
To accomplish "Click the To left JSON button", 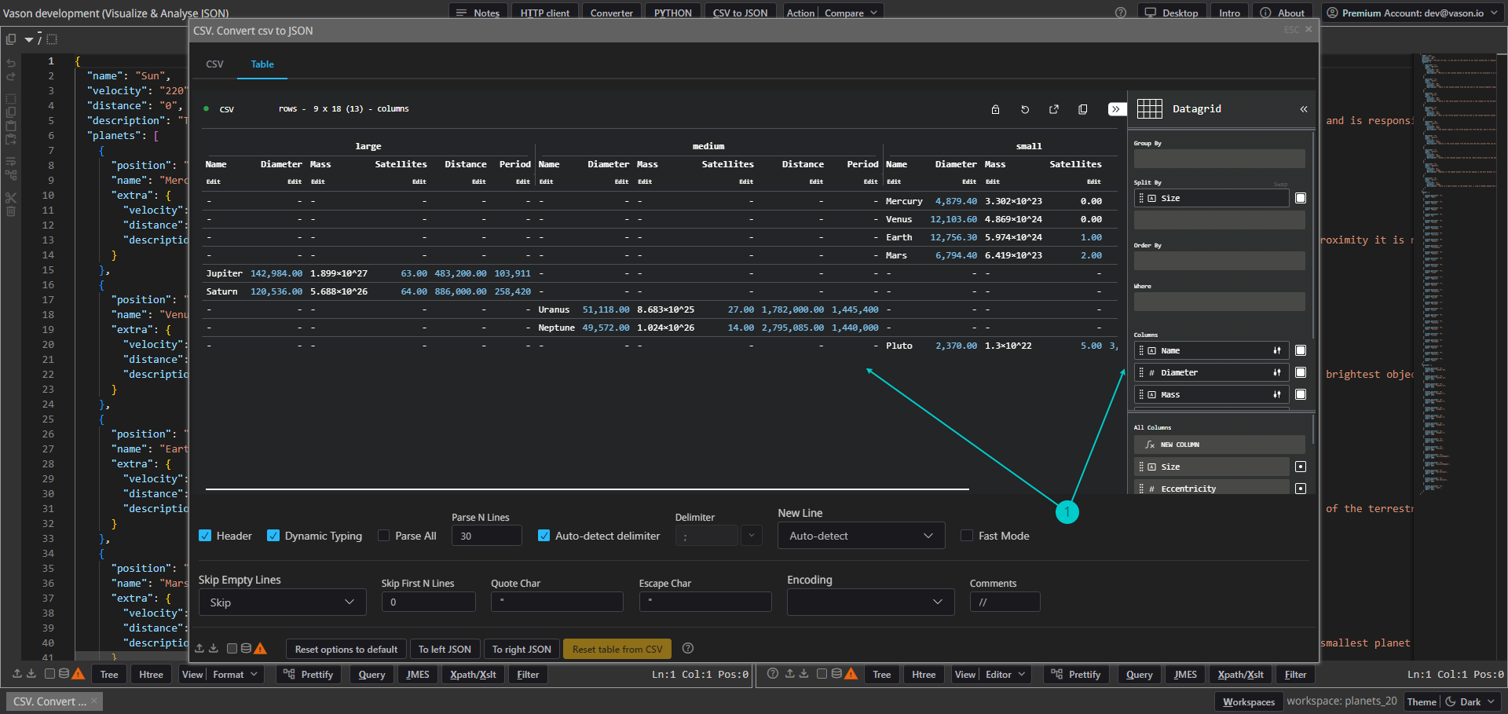I will click(x=445, y=649).
